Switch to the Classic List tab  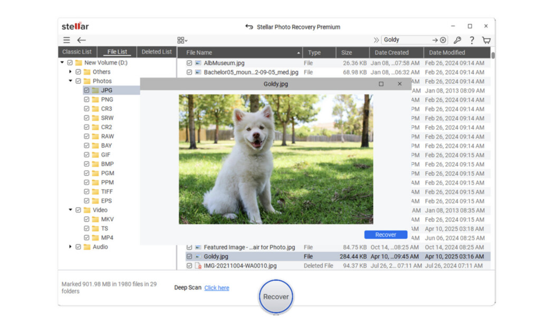coord(77,52)
